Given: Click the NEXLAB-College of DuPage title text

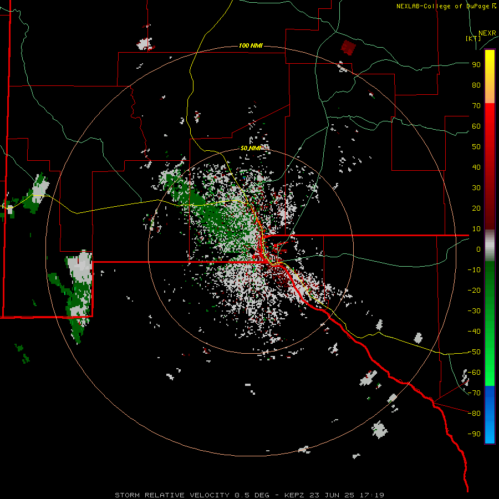Looking at the screenshot, I should (x=446, y=6).
